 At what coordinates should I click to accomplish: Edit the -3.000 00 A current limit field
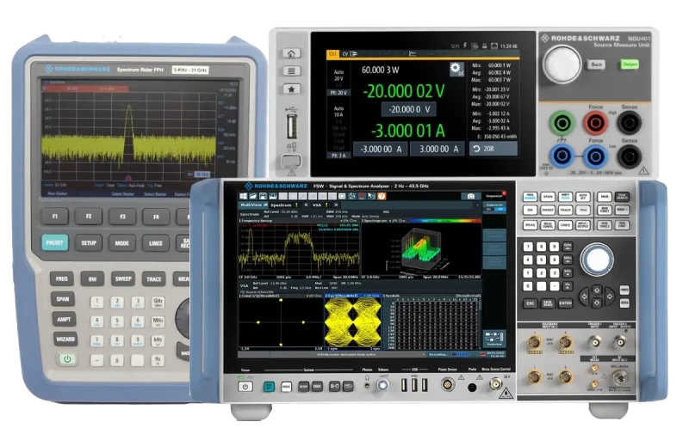(x=381, y=149)
